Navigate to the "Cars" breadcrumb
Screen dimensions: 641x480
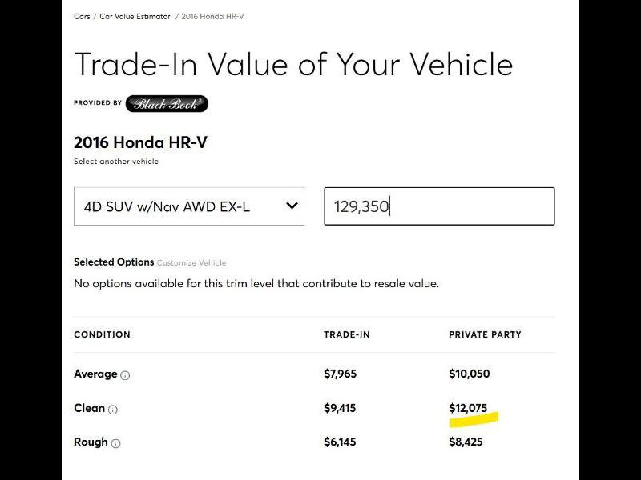pyautogui.click(x=81, y=15)
